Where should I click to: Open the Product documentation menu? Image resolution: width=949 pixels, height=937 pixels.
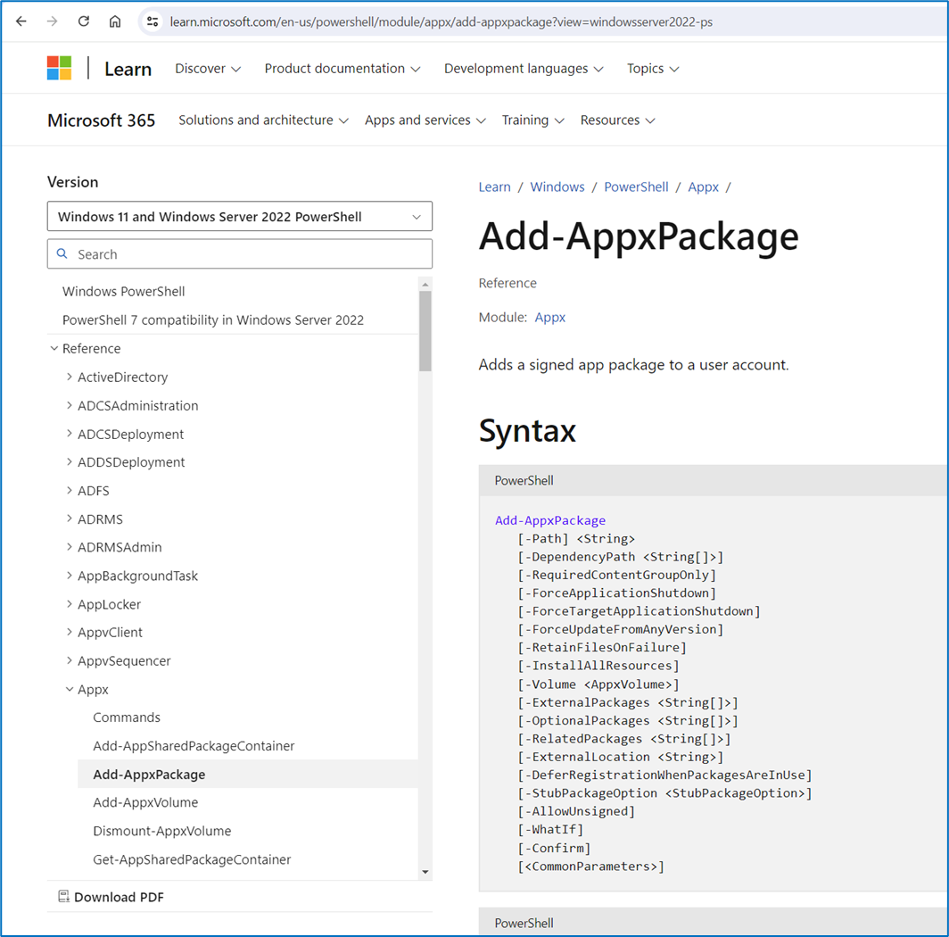coord(342,69)
